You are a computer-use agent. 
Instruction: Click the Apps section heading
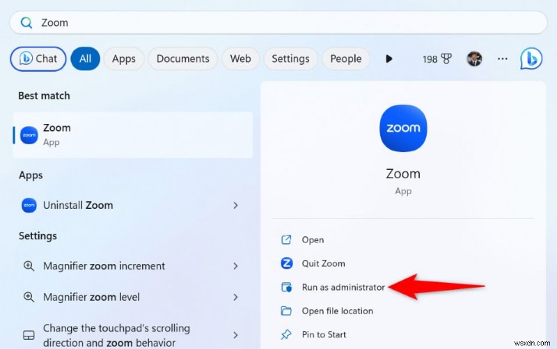(x=31, y=176)
